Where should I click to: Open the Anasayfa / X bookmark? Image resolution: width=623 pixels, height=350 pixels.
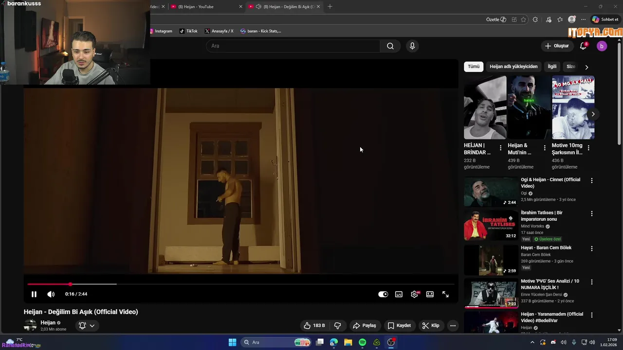click(x=219, y=31)
